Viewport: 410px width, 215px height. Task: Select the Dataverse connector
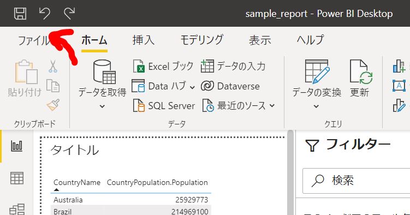coord(230,86)
